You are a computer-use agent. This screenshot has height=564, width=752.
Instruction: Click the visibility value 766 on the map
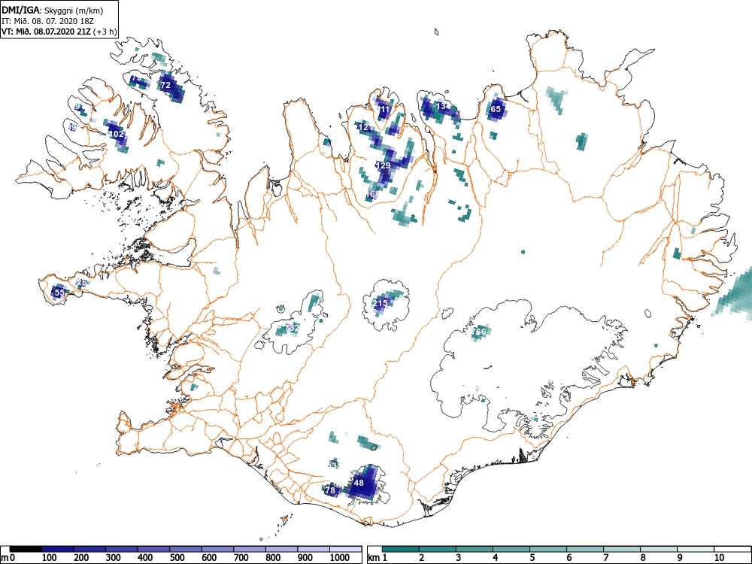(x=479, y=332)
